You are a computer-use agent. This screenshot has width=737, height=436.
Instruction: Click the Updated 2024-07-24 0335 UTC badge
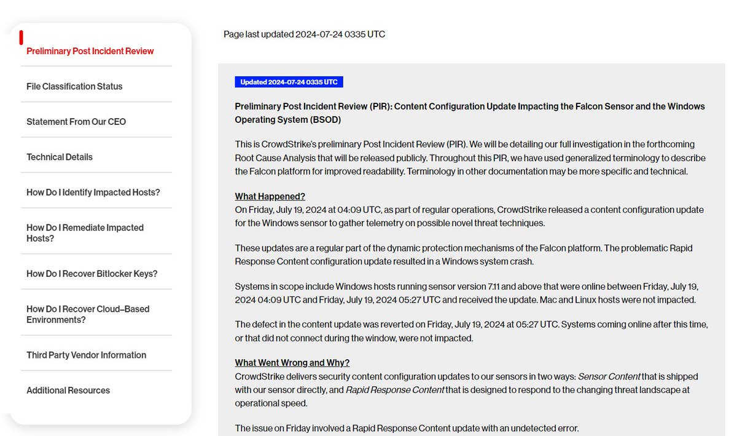tap(289, 81)
